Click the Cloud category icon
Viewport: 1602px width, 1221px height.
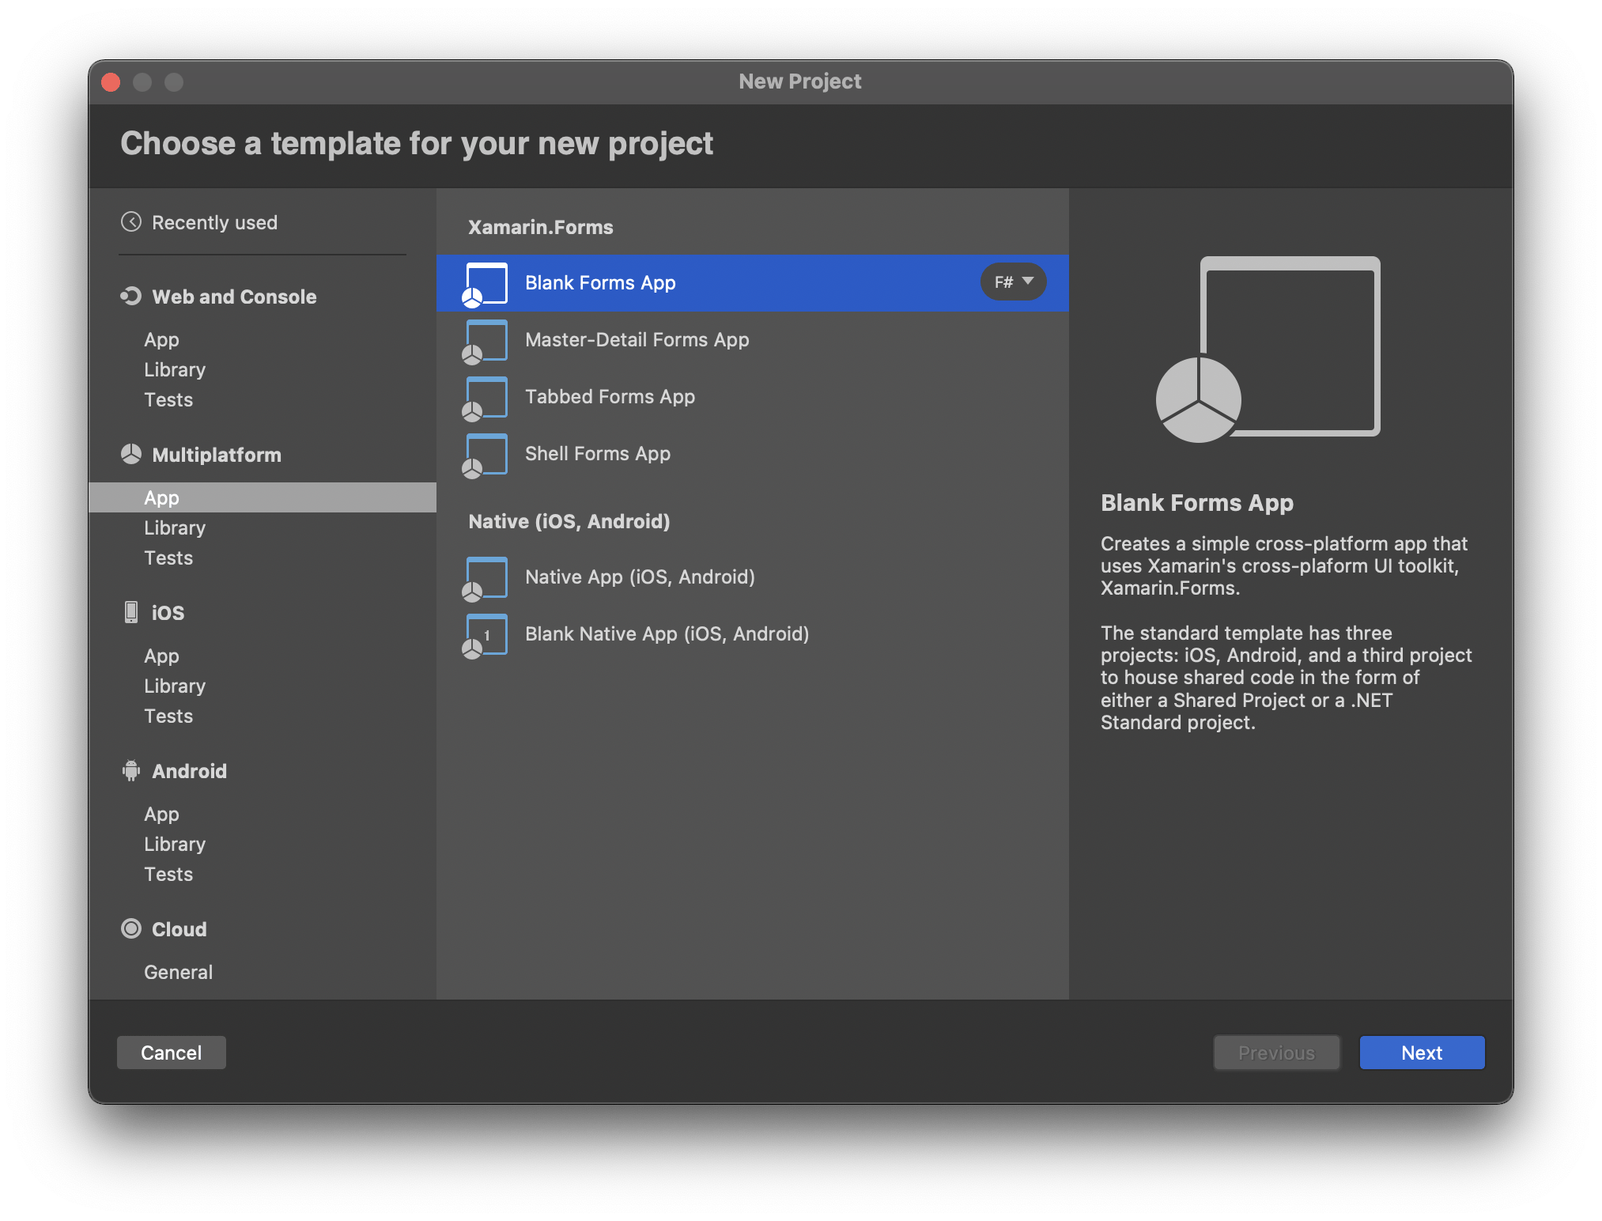(x=131, y=929)
